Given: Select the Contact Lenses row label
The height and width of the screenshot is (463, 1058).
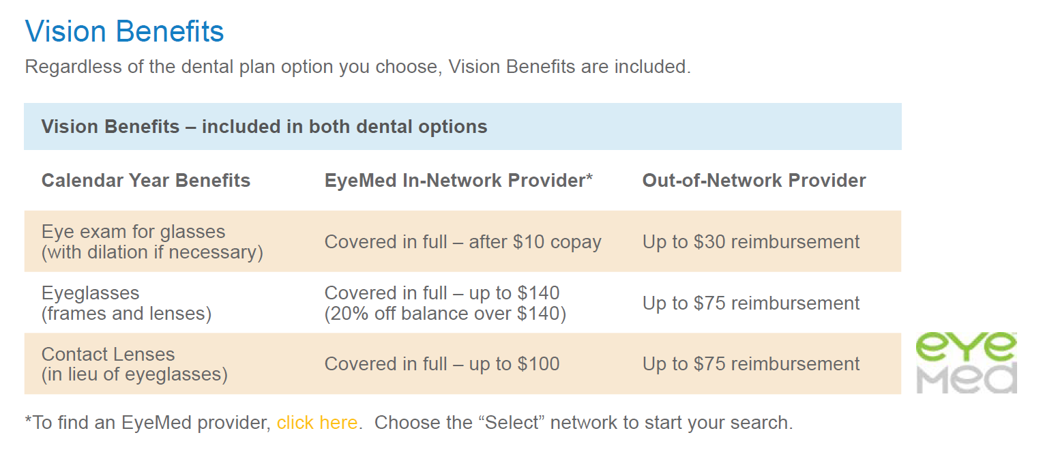Looking at the screenshot, I should [x=134, y=365].
